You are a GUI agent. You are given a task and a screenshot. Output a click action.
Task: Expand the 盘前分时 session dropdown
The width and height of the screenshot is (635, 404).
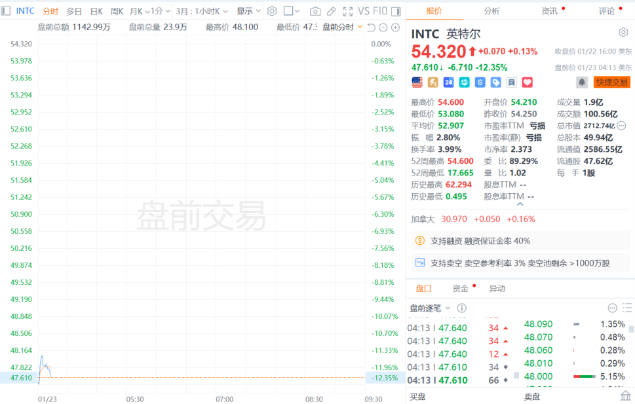[x=342, y=27]
